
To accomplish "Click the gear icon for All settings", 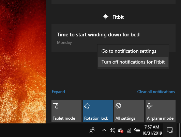I will click(x=118, y=106).
